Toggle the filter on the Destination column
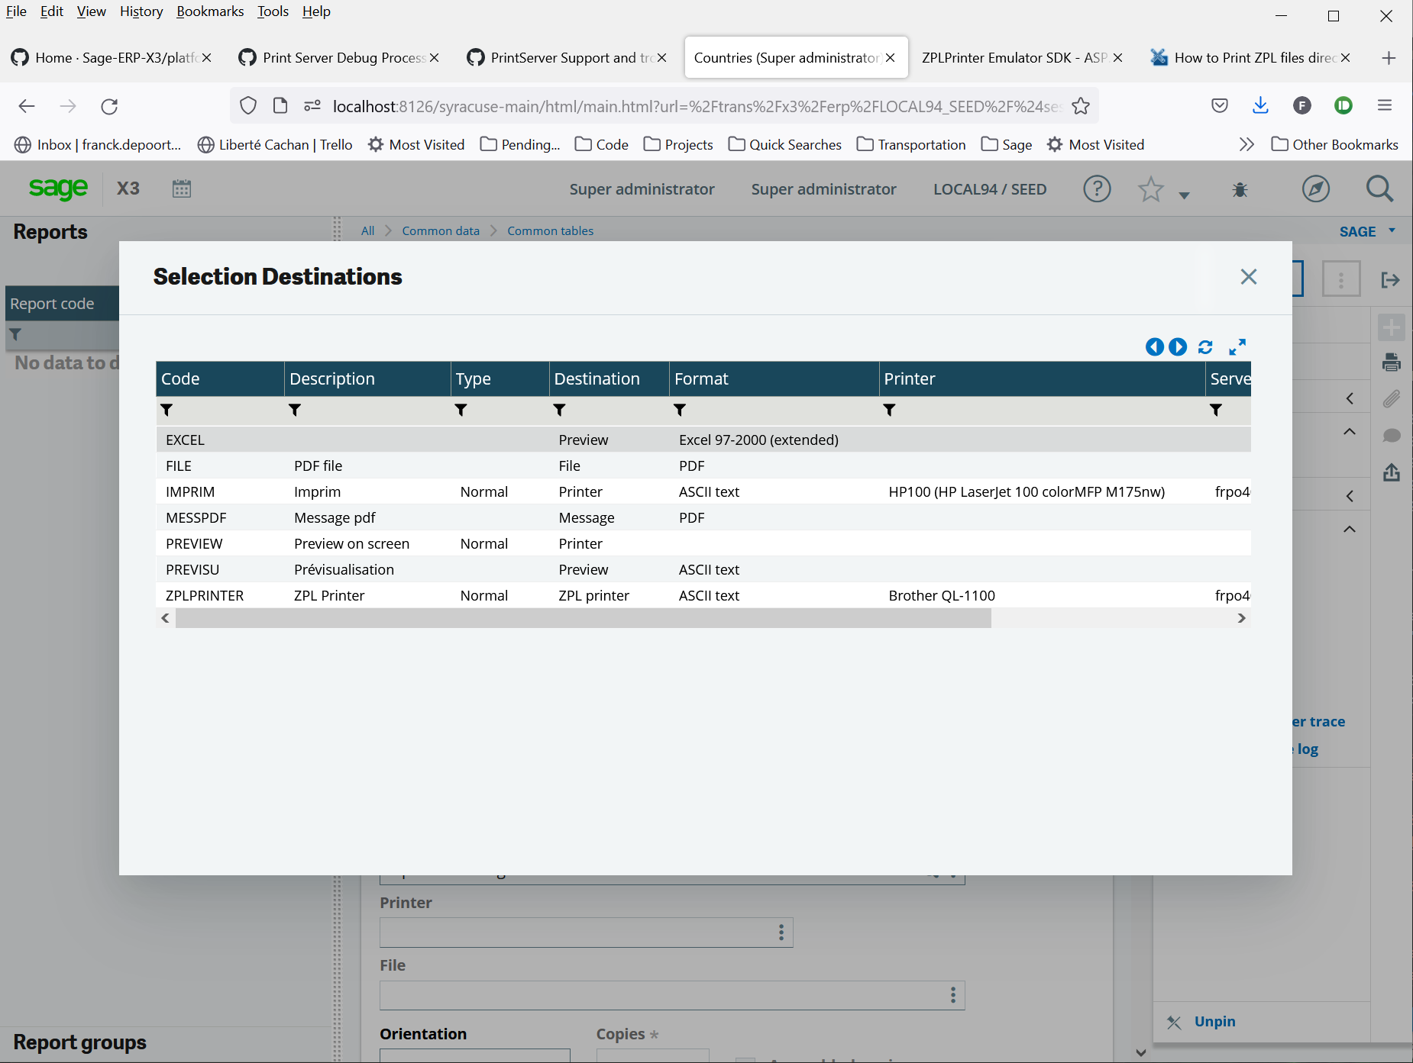1413x1063 pixels. click(560, 410)
